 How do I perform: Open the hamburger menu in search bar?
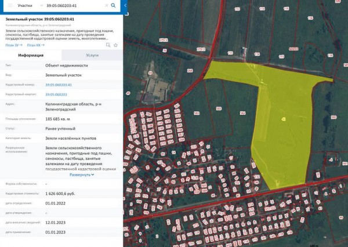10,6
